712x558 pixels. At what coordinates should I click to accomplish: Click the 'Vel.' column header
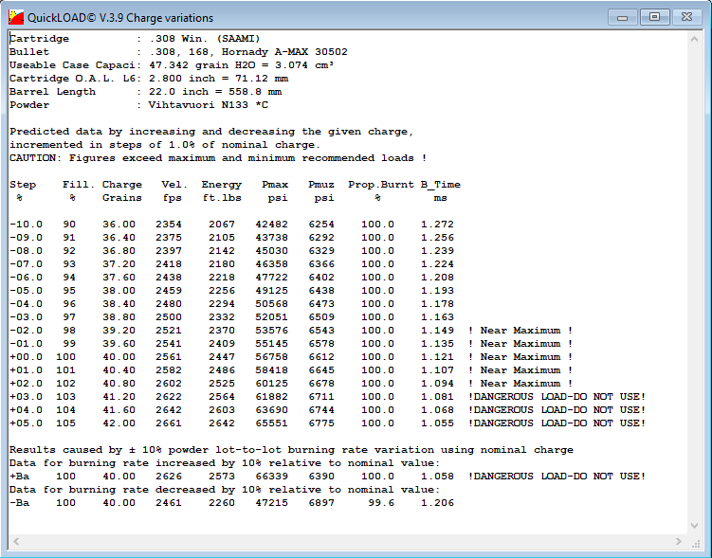coord(174,185)
